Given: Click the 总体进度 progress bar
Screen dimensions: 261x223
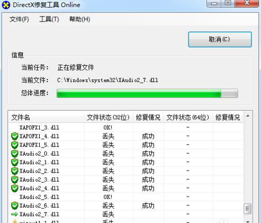Looking at the screenshot, I should pos(147,93).
